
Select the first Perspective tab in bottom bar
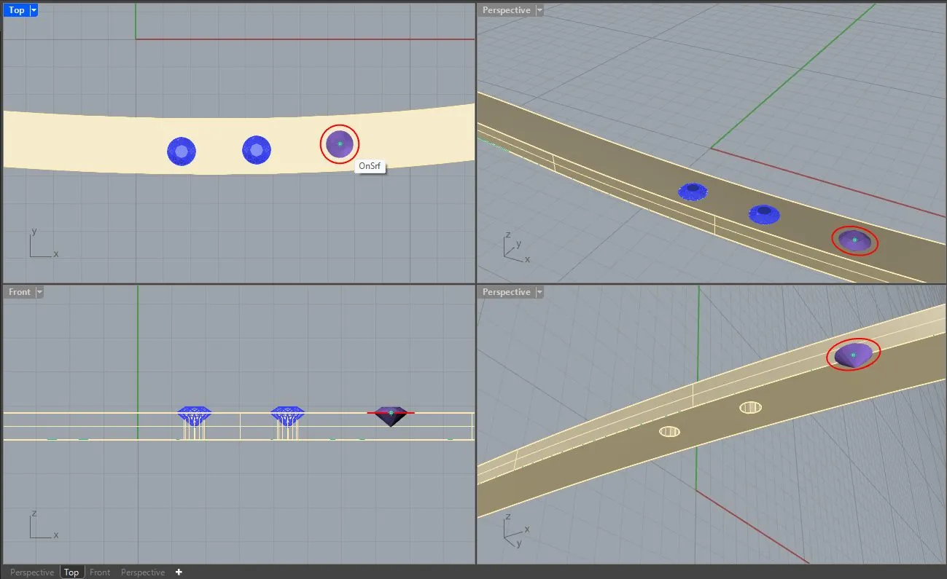tap(32, 572)
